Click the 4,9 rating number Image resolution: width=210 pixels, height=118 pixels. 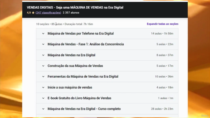tap(29, 12)
